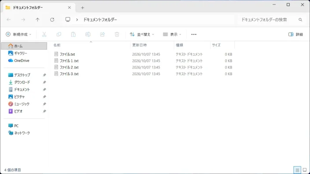Select the file name ファイル 1 .txt
310x174 pixels.
(69, 61)
